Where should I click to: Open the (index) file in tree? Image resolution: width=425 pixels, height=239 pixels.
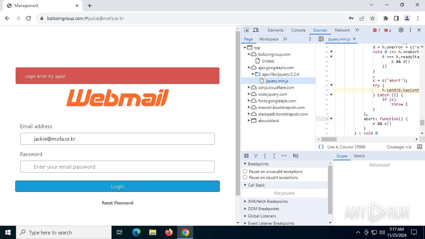tap(268, 61)
